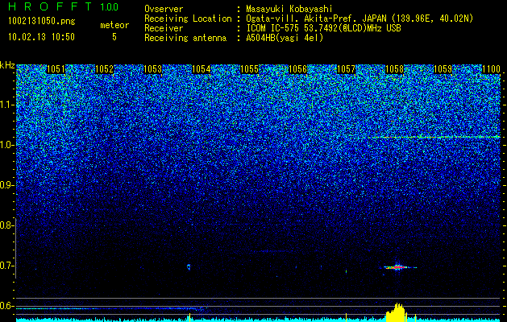Click the small echo blob near 1054
507x322 pixels.
tap(189, 267)
